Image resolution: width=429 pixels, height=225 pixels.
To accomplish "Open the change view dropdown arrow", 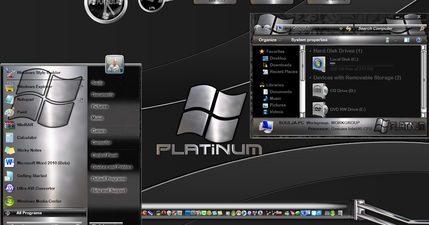I will pyautogui.click(x=396, y=40).
